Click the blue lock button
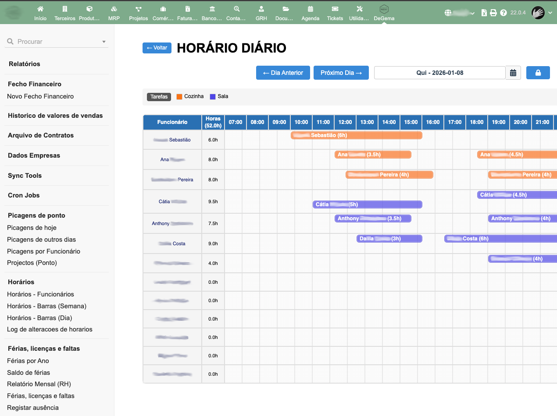Image resolution: width=557 pixels, height=416 pixels. pos(538,73)
